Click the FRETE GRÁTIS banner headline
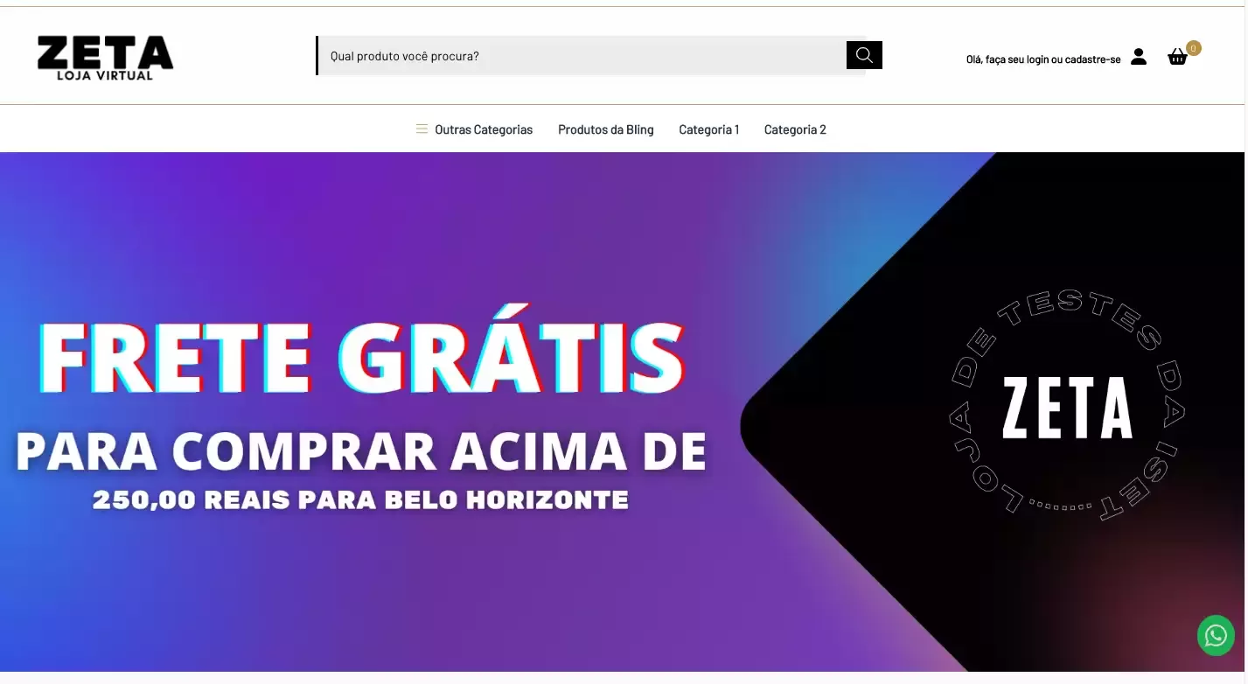 [x=361, y=356]
